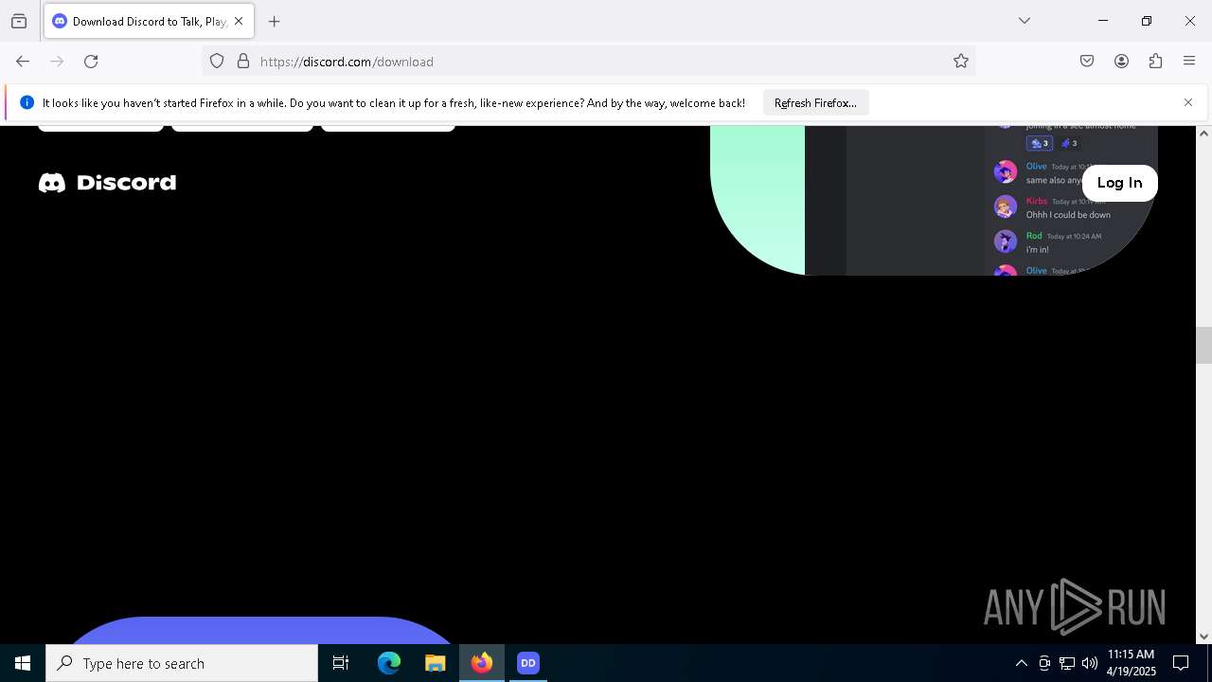Screen dimensions: 1212x682
Task: Open the clock and date flyout
Action: (1132, 663)
